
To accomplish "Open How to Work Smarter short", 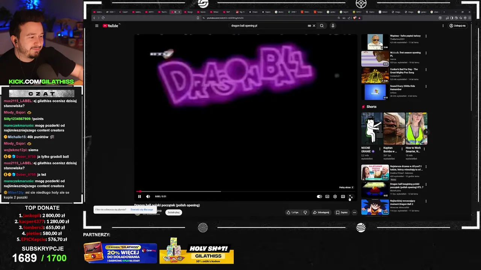I will [x=416, y=129].
